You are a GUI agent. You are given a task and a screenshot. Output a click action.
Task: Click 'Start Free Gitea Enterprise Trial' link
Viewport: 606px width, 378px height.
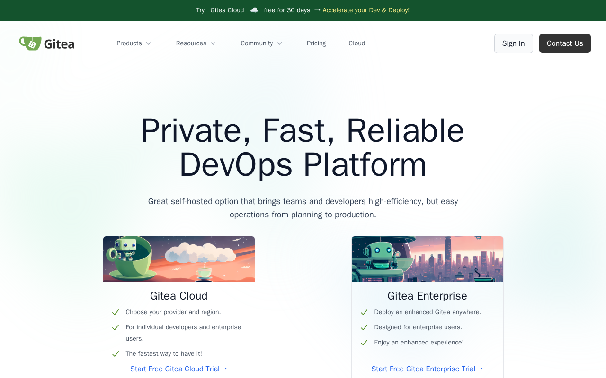coord(428,369)
